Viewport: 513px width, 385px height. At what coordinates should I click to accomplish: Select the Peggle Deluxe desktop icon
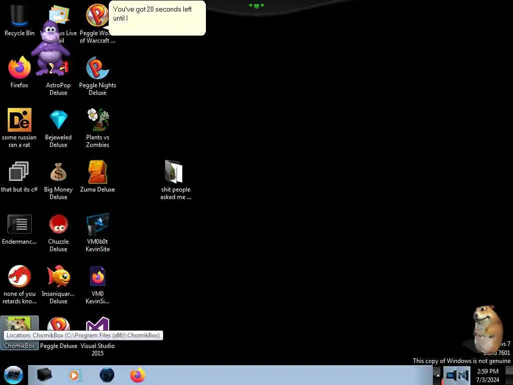click(x=58, y=333)
